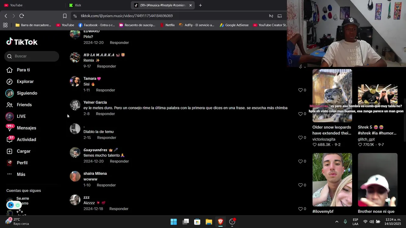Open the Actividad notifications
Viewport: 406px width, 228px height.
(21, 140)
